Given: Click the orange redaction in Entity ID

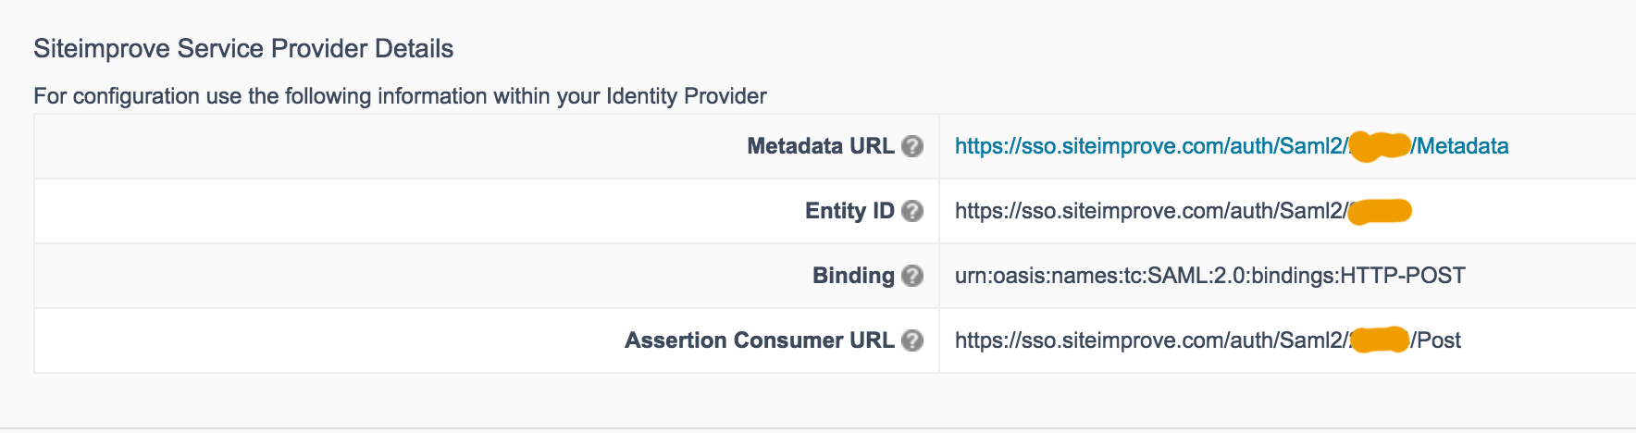Looking at the screenshot, I should [x=1380, y=212].
